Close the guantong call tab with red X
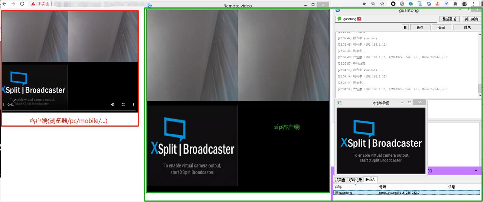This screenshot has width=483, height=202. [359, 19]
